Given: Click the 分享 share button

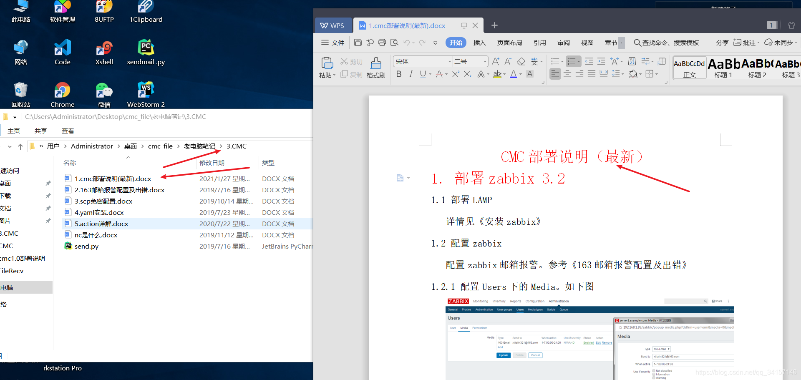Looking at the screenshot, I should coord(722,43).
